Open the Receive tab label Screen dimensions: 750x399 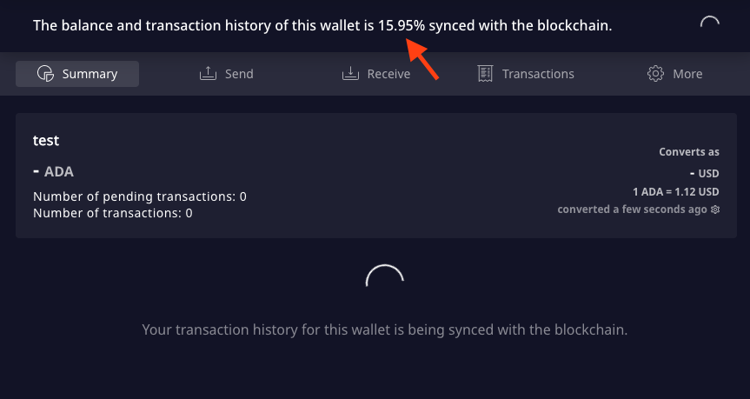coord(388,74)
